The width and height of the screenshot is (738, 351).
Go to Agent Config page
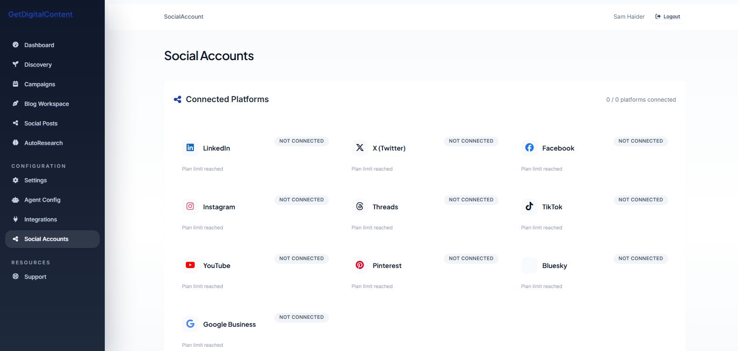click(52, 200)
